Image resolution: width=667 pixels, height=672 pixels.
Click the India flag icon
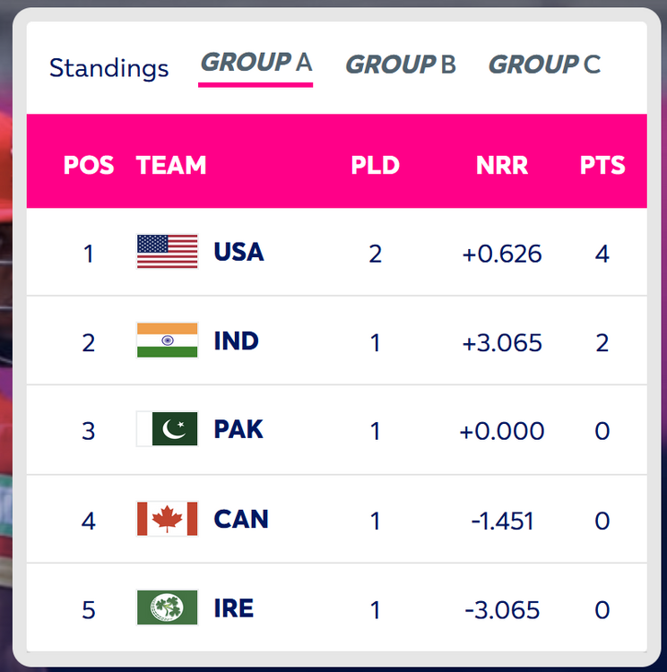pyautogui.click(x=167, y=340)
